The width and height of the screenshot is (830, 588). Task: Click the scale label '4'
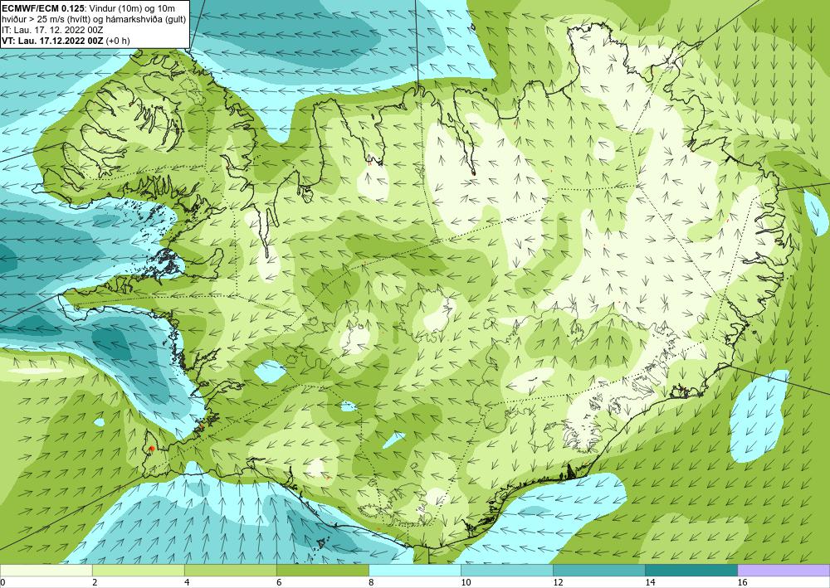187,583
